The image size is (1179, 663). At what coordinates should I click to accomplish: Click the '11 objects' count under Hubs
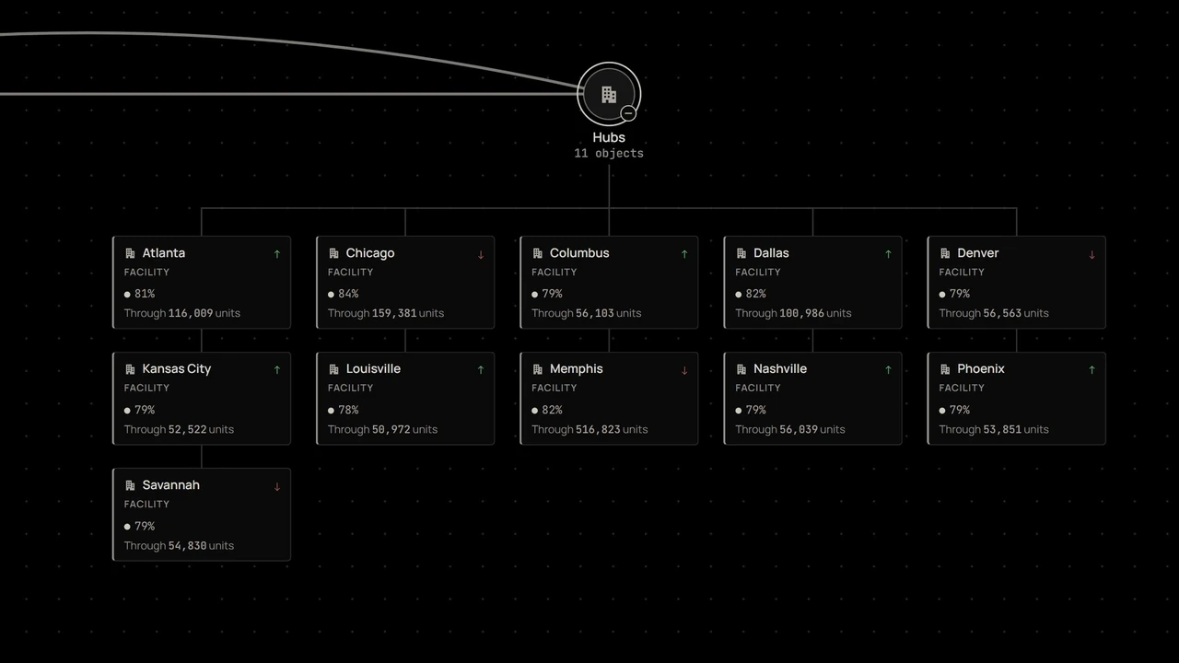609,154
